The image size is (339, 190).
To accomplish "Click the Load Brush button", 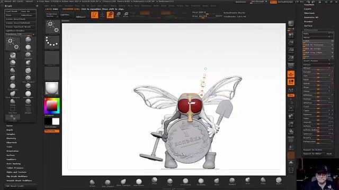I will click(12, 11).
